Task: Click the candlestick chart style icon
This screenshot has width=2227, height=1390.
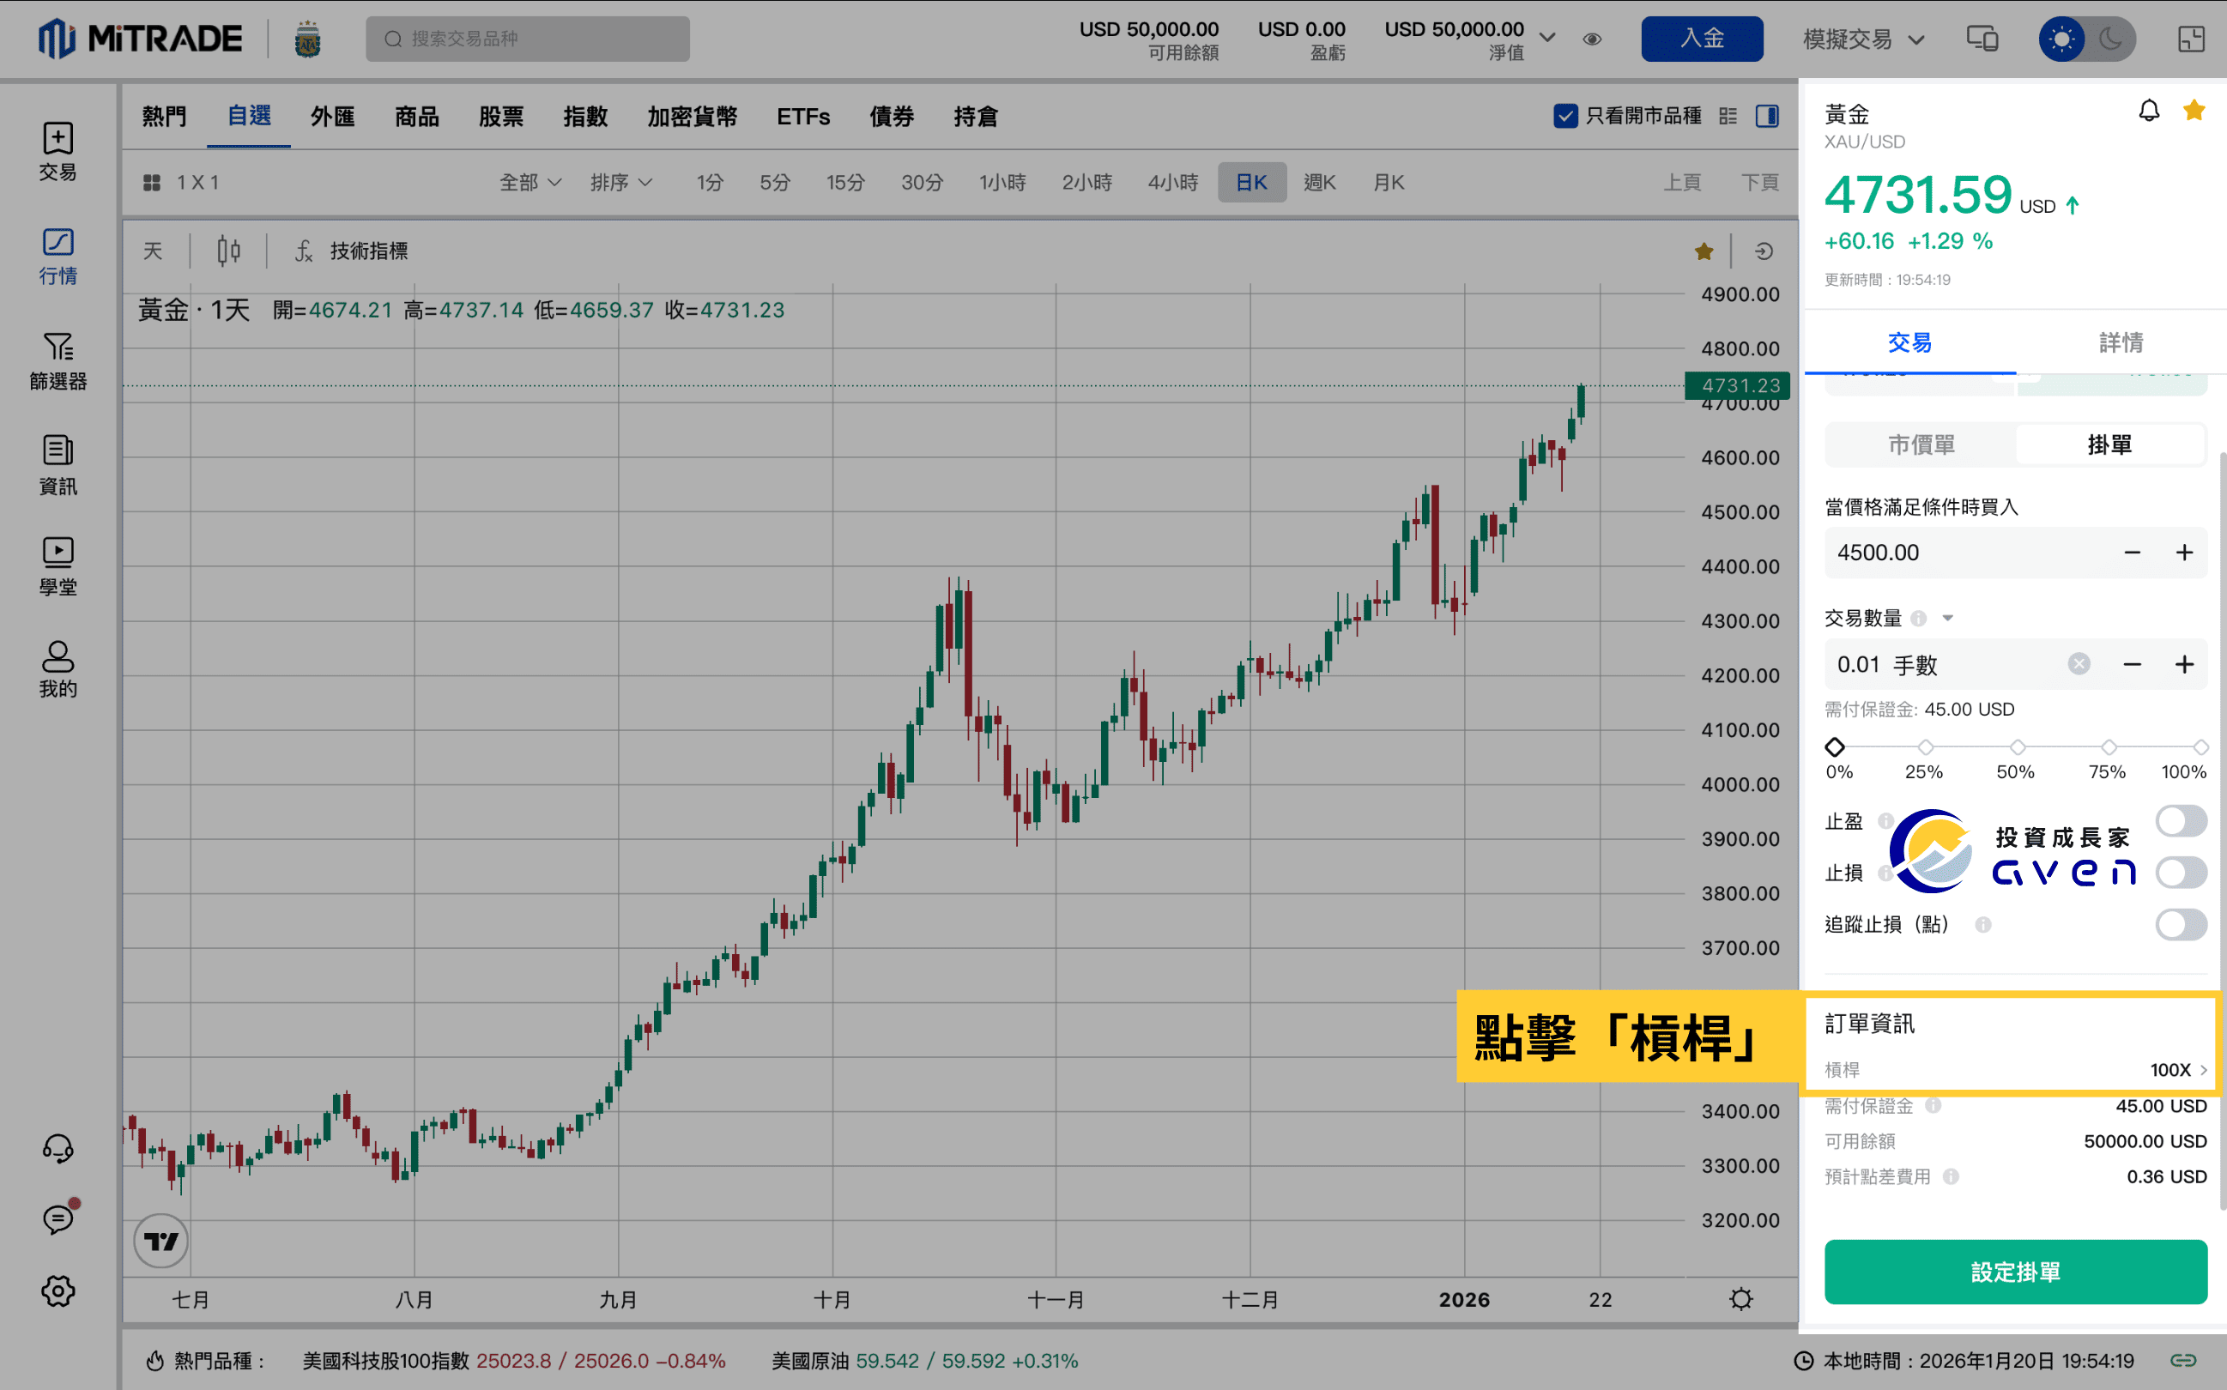Action: pyautogui.click(x=228, y=250)
